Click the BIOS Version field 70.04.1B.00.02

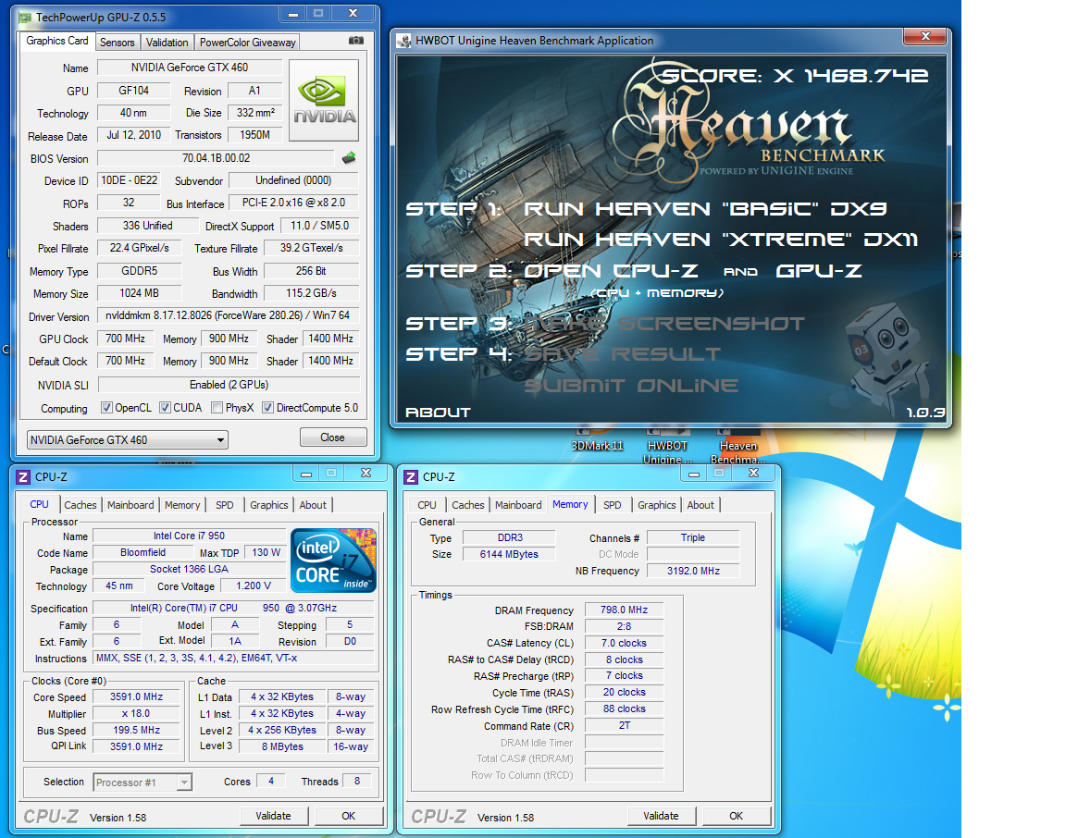point(217,157)
